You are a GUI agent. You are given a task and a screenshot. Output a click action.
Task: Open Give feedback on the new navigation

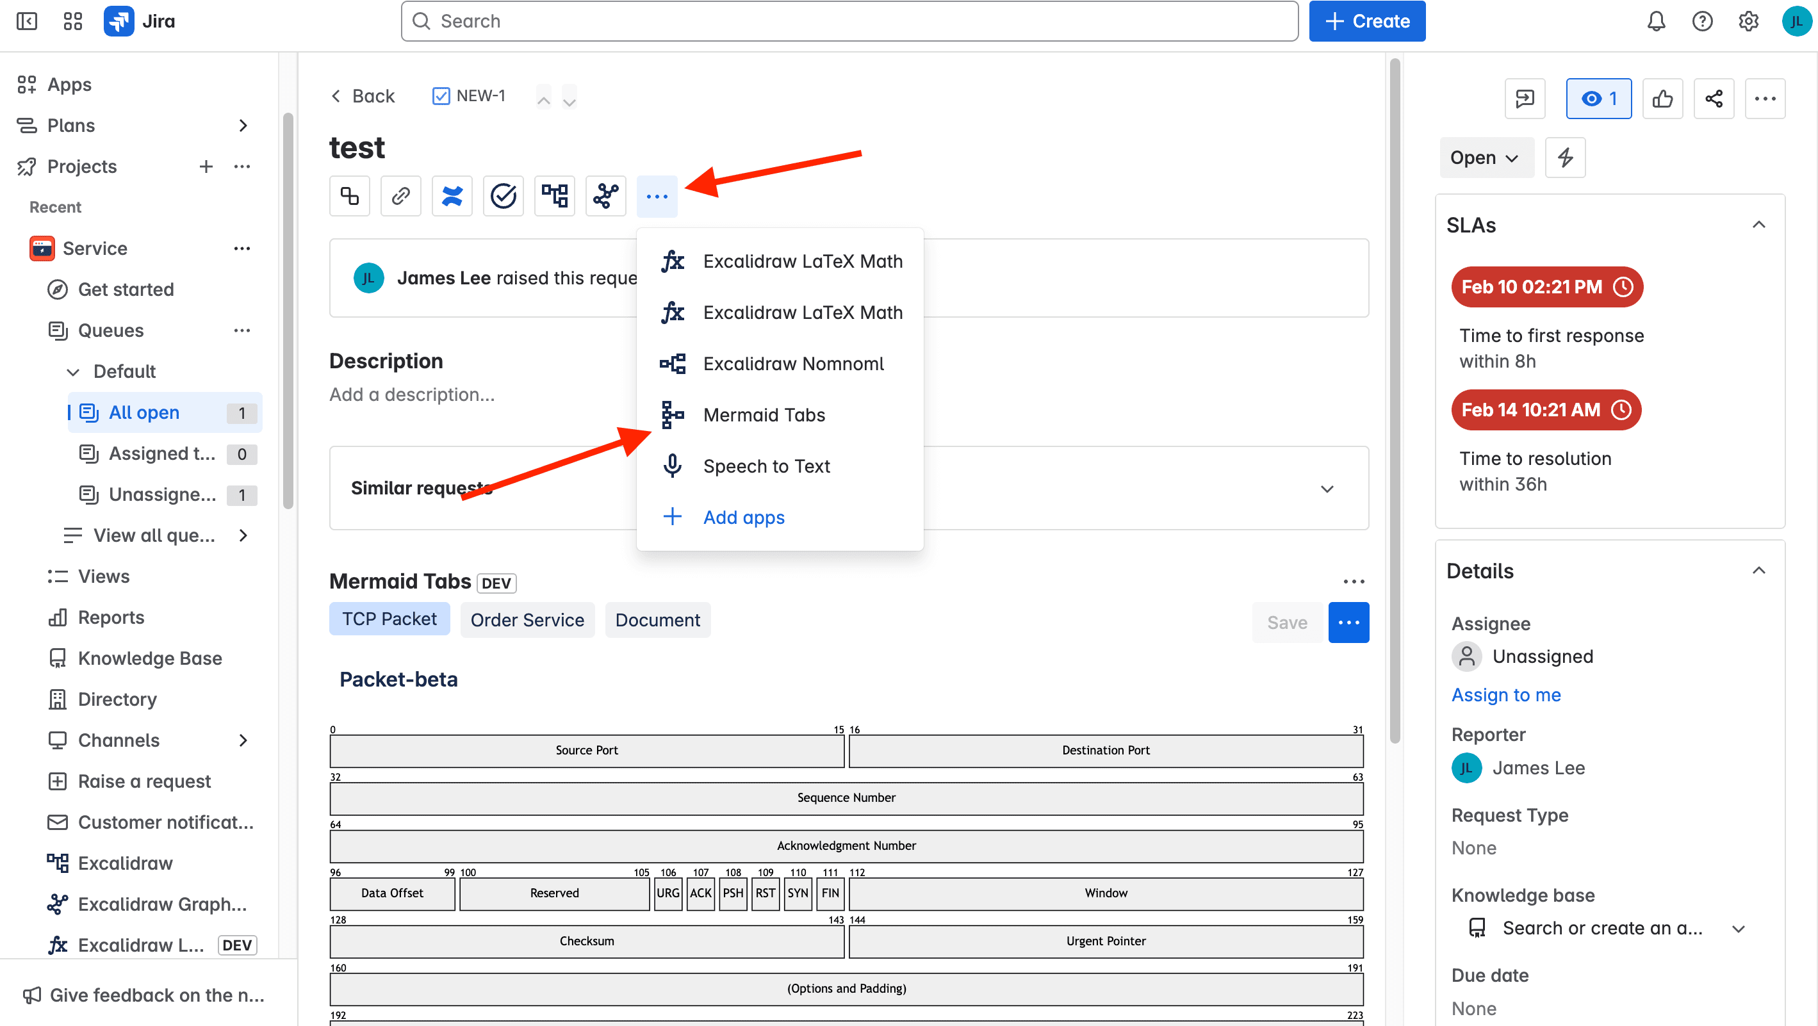tap(143, 995)
